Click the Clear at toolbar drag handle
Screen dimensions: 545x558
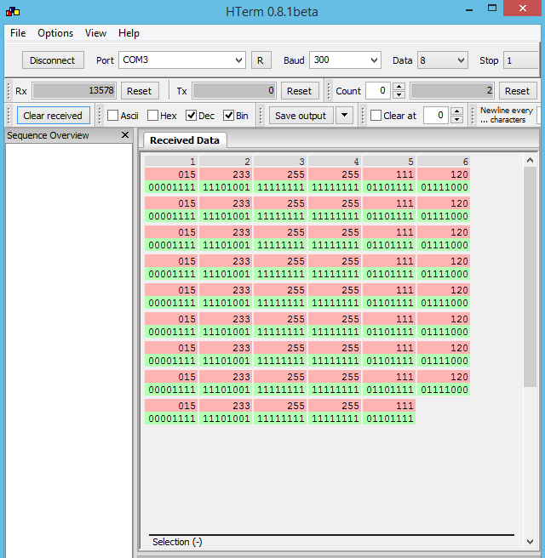tap(363, 116)
